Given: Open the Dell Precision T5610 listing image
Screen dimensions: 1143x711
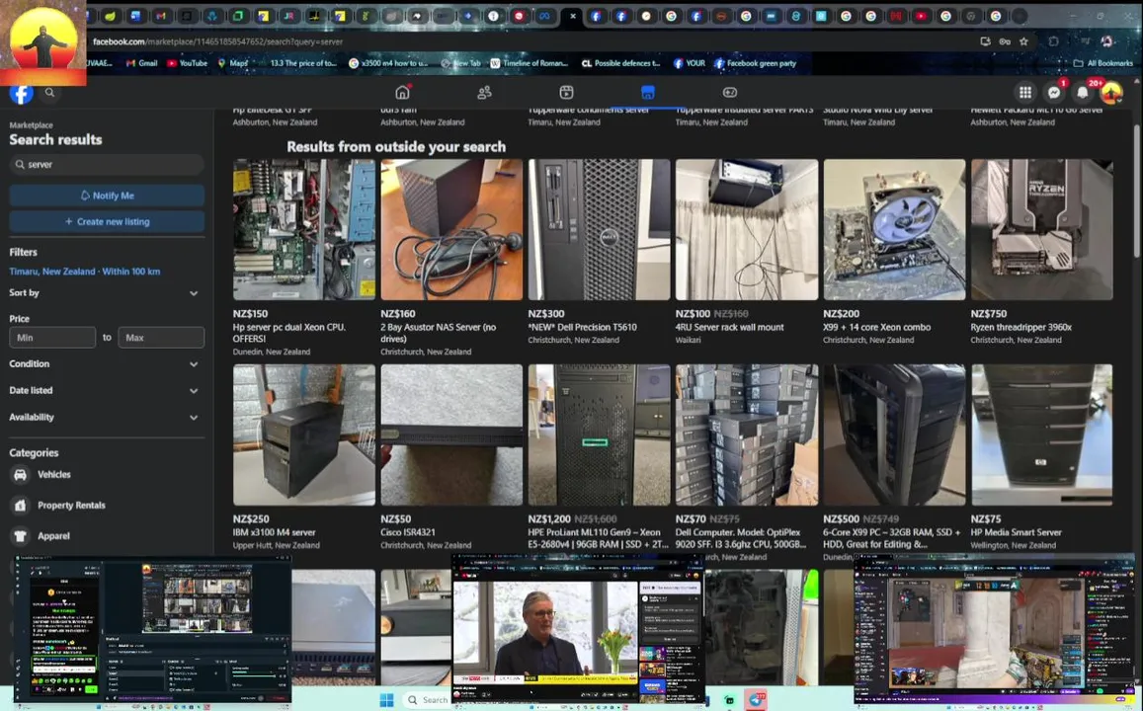Looking at the screenshot, I should (x=600, y=229).
